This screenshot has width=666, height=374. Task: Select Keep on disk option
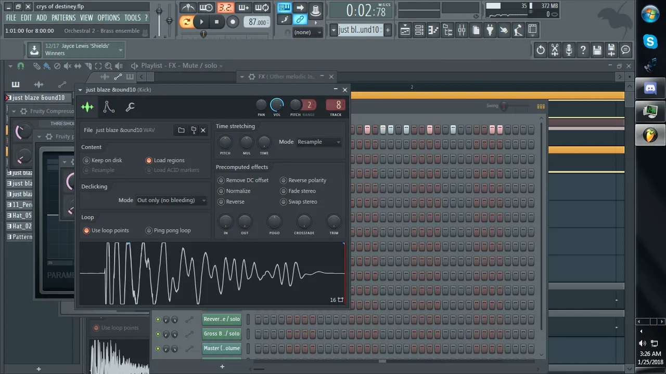click(103, 161)
